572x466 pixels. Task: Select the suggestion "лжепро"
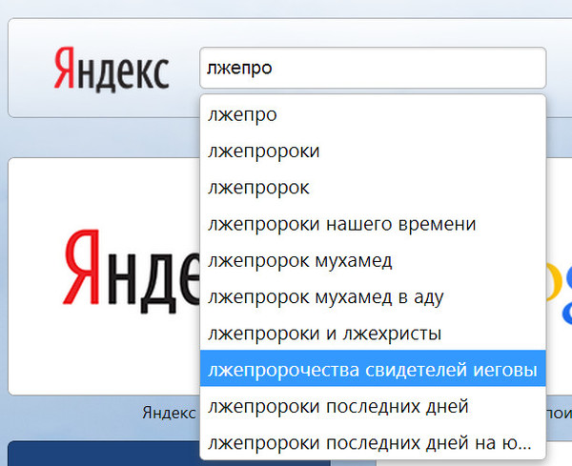373,114
